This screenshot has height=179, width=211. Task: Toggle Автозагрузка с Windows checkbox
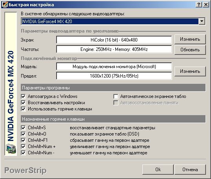23,96
